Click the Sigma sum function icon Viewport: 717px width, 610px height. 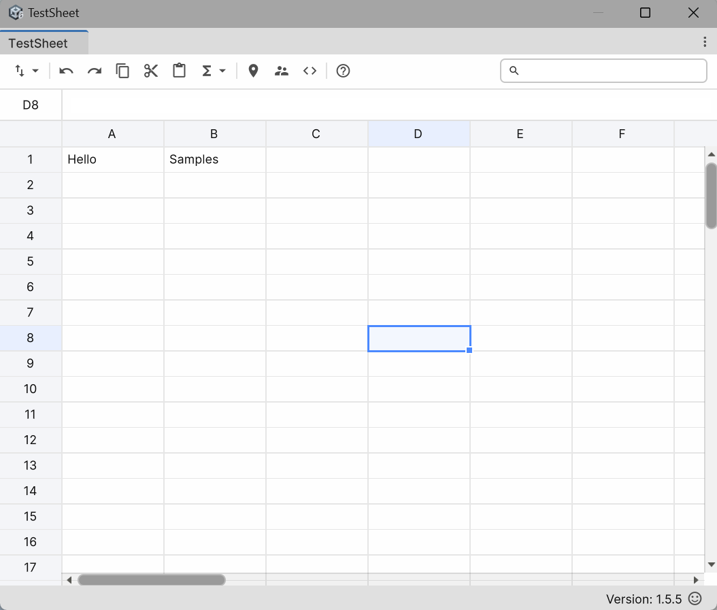click(x=207, y=71)
